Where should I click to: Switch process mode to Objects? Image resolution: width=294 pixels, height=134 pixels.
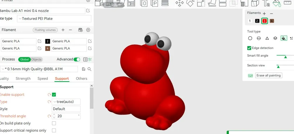tap(36, 60)
